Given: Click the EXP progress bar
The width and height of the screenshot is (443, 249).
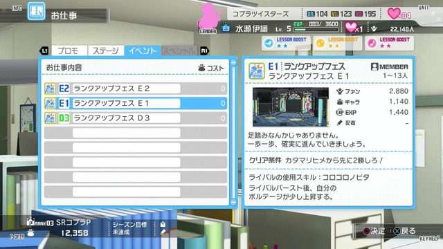Looking at the screenshot, I should (x=316, y=29).
